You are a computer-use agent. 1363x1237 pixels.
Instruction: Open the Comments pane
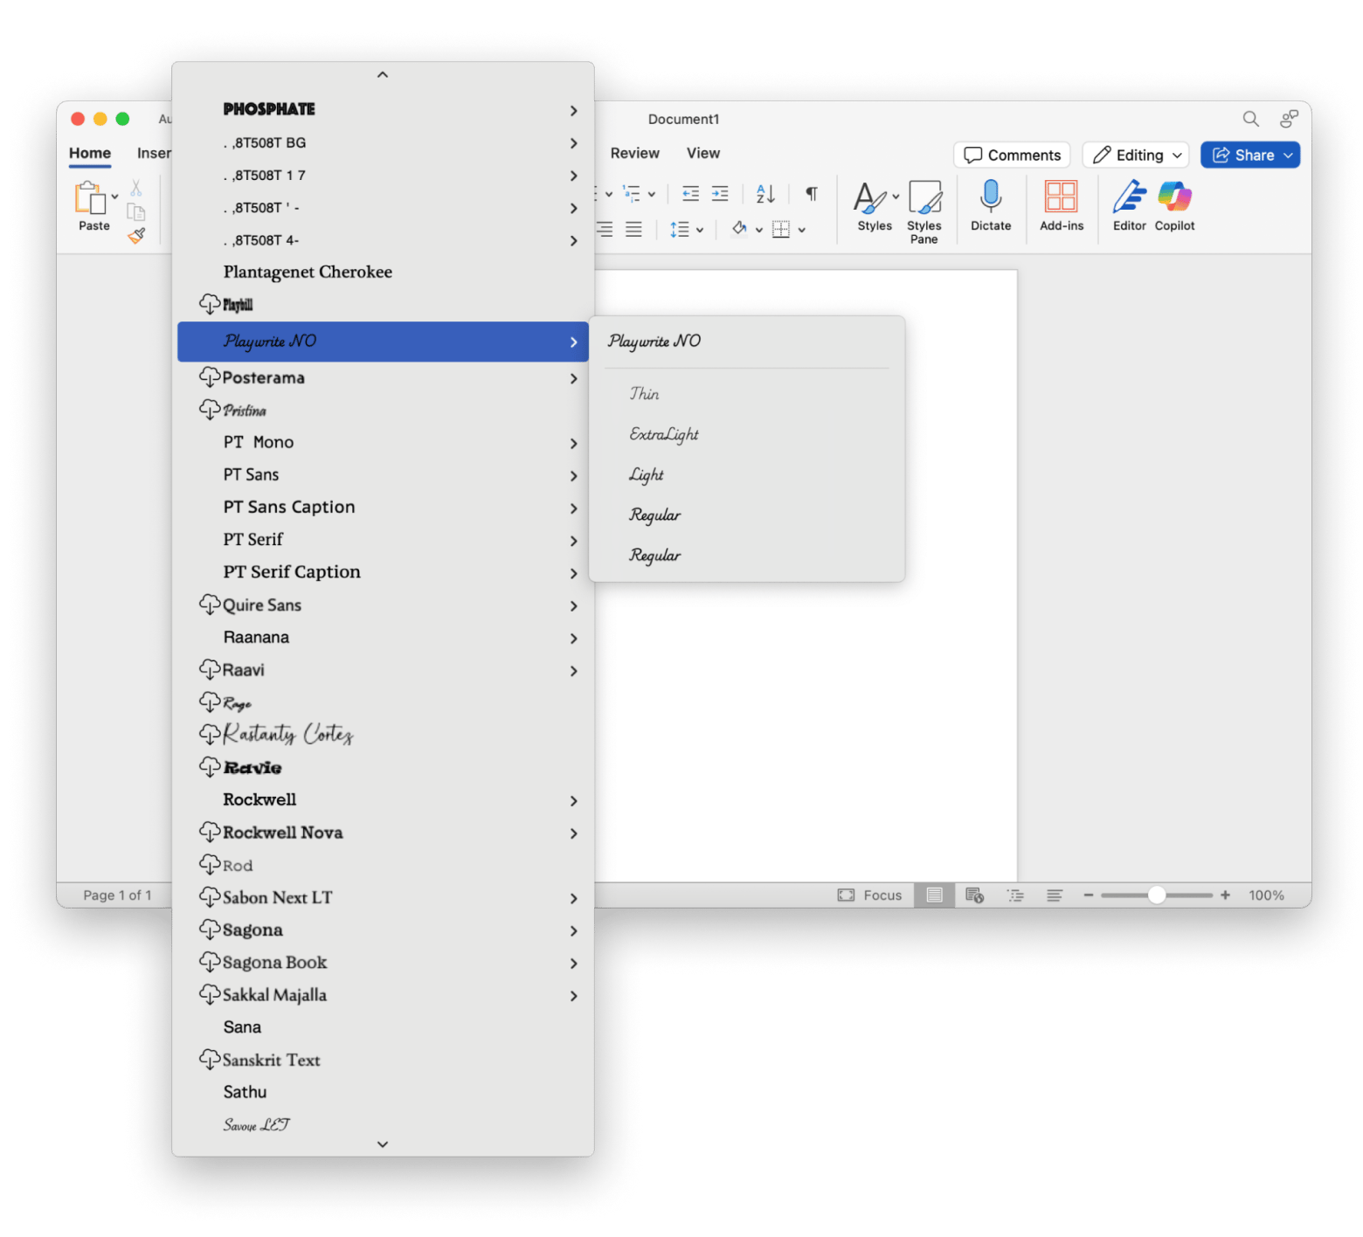[1012, 155]
